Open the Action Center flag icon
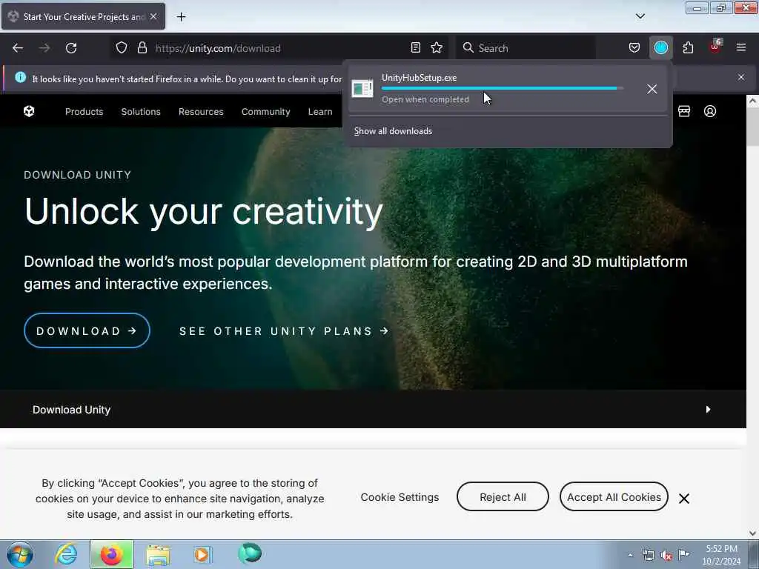 pyautogui.click(x=684, y=554)
